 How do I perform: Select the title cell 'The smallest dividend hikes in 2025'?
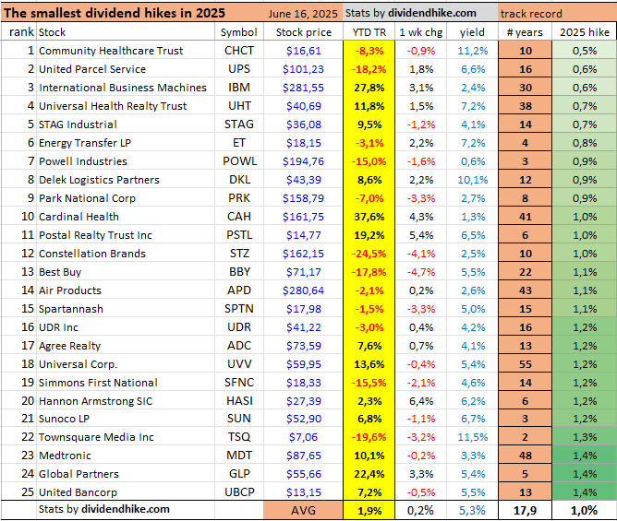pyautogui.click(x=115, y=13)
